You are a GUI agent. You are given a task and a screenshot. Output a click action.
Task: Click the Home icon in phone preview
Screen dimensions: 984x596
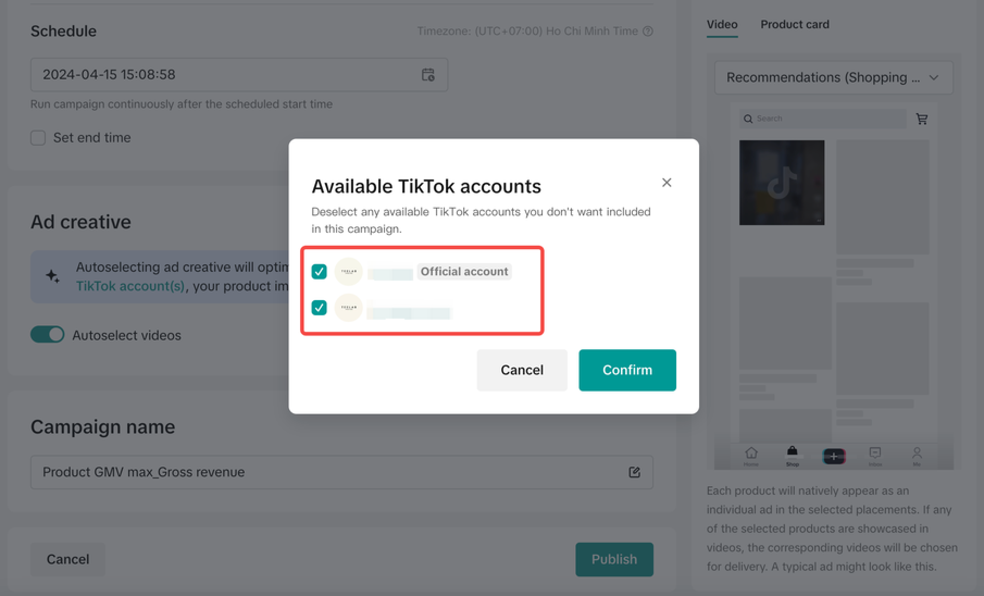tap(751, 454)
